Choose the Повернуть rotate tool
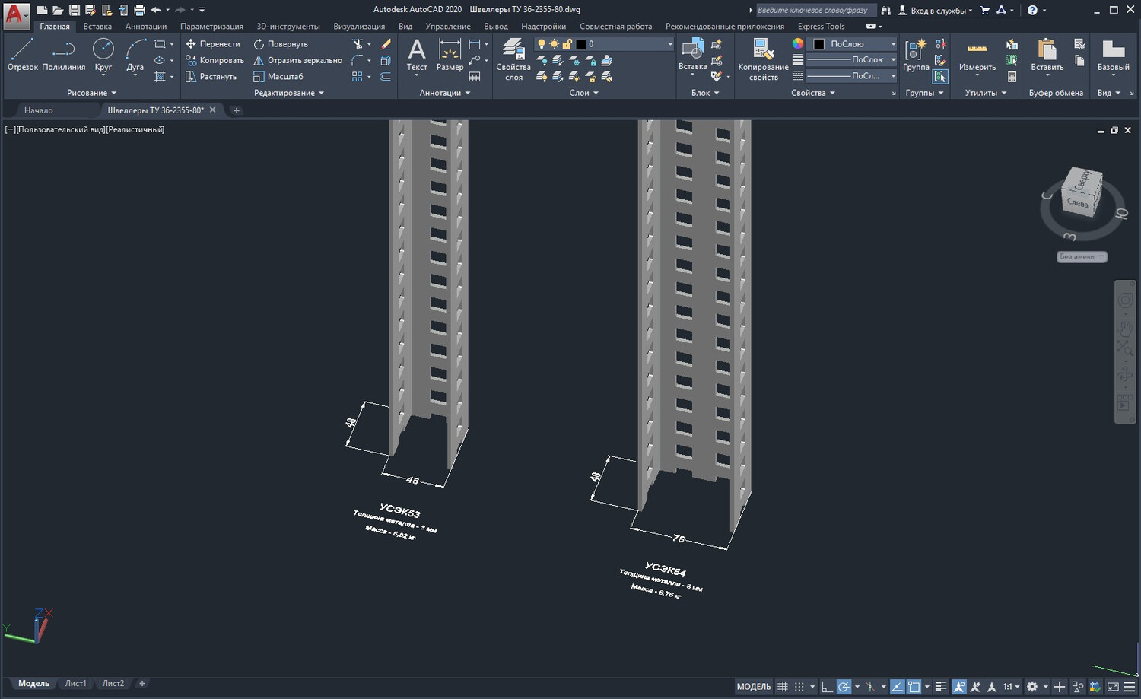Viewport: 1141px width, 699px height. pyautogui.click(x=281, y=44)
